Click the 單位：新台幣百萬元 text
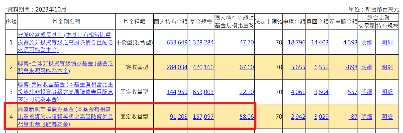The image size is (403, 133). point(374,9)
